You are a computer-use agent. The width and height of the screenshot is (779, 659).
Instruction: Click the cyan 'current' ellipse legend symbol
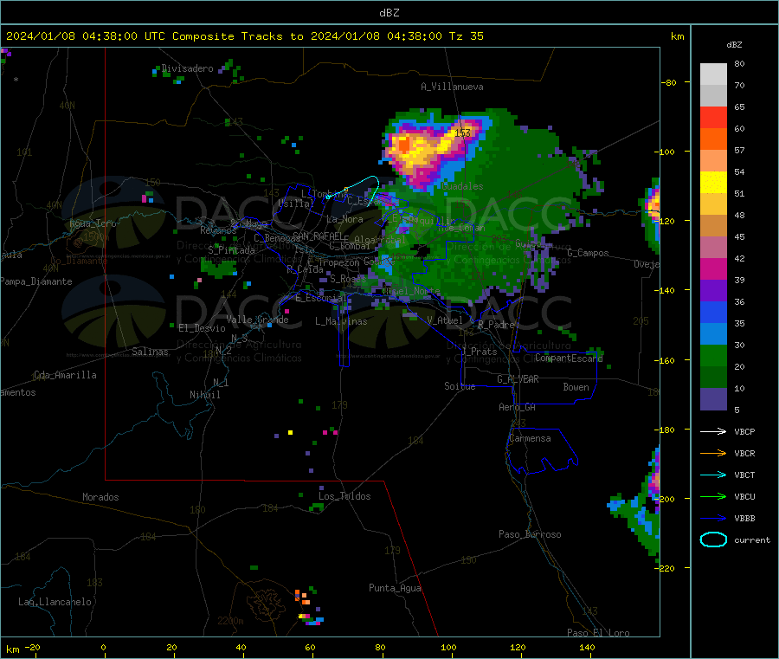pos(713,539)
